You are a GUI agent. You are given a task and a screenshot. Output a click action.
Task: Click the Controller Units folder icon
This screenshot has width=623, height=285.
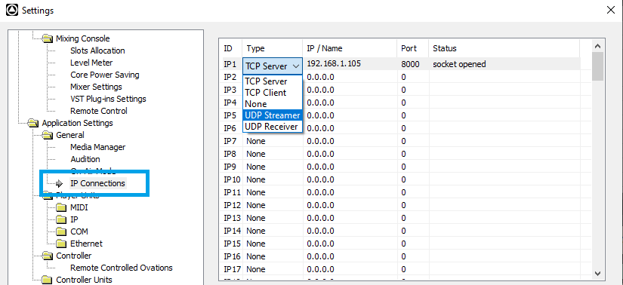point(48,280)
